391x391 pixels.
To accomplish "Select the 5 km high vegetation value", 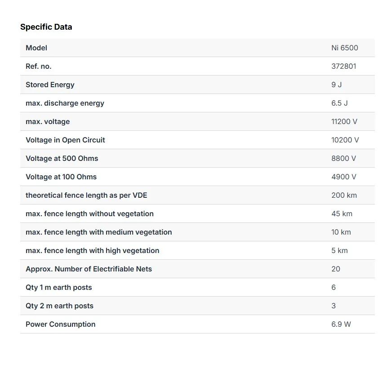I will 339,251.
